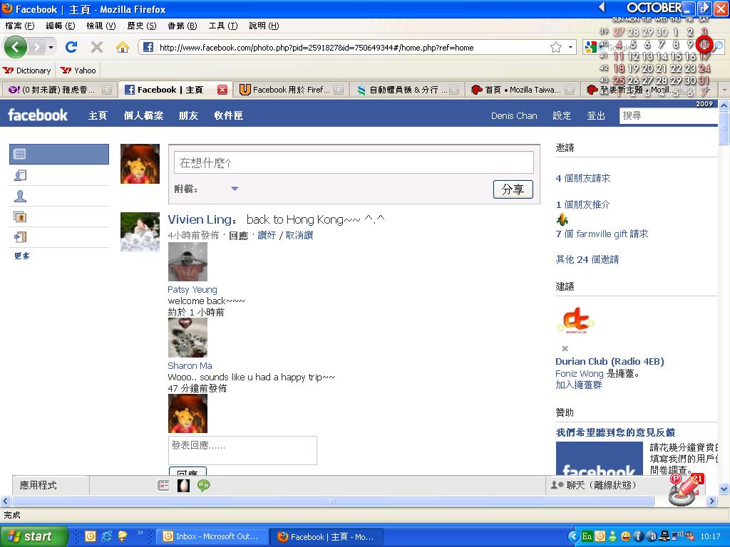Open the 檢視 (V) menu
730x547 pixels.
coord(101,26)
